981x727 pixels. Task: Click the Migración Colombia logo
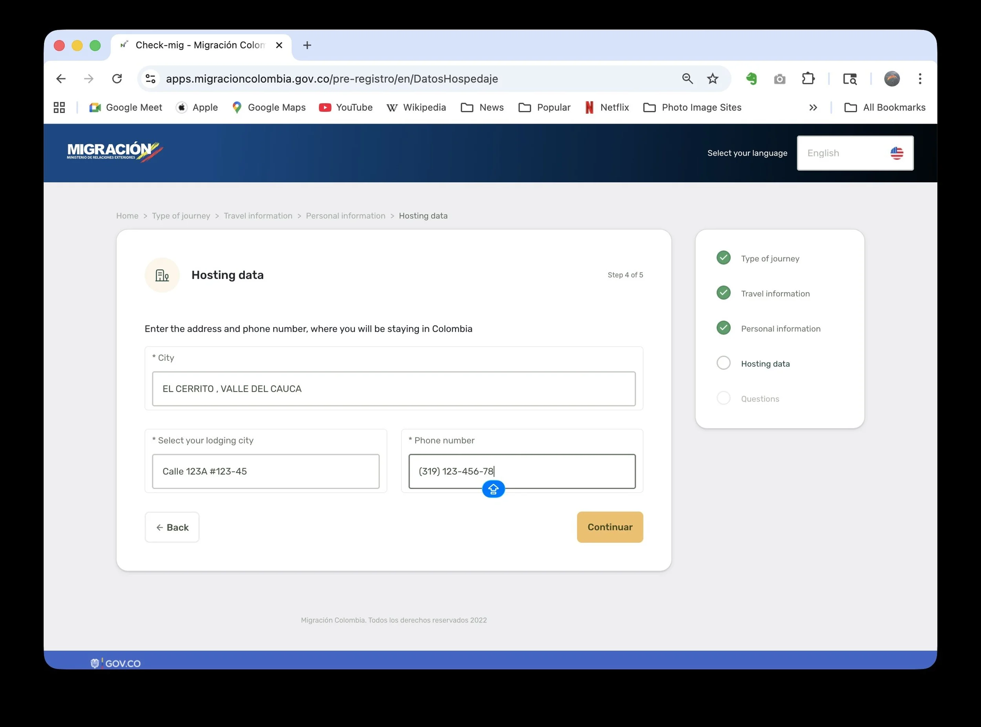click(115, 152)
